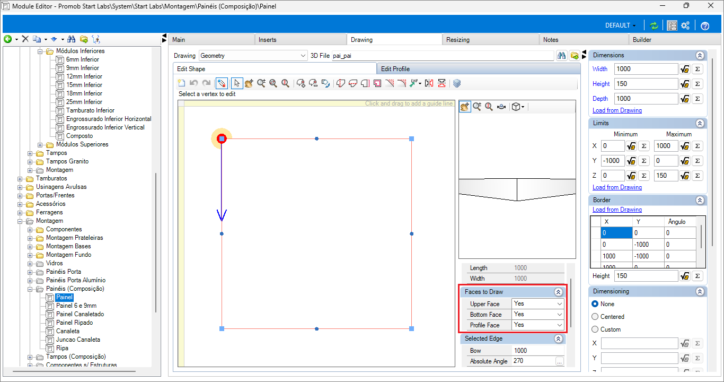724x382 pixels.
Task: Click the zoom extents magnifier in the shape toolbar
Action: (x=285, y=83)
